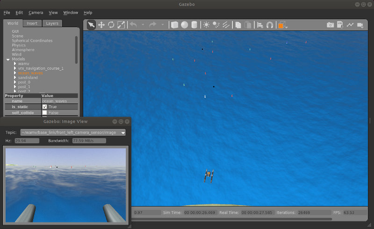Insert a box shape
The width and height of the screenshot is (374, 229).
tap(174, 25)
